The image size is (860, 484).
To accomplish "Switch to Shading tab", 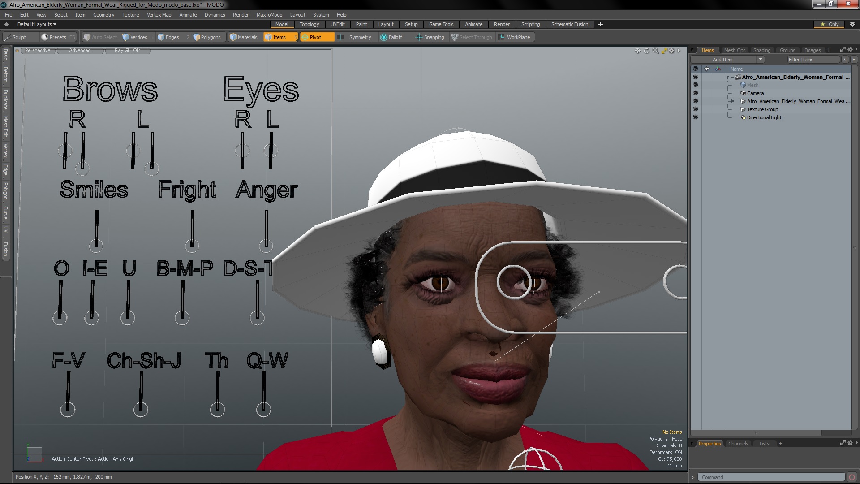I will coord(761,50).
